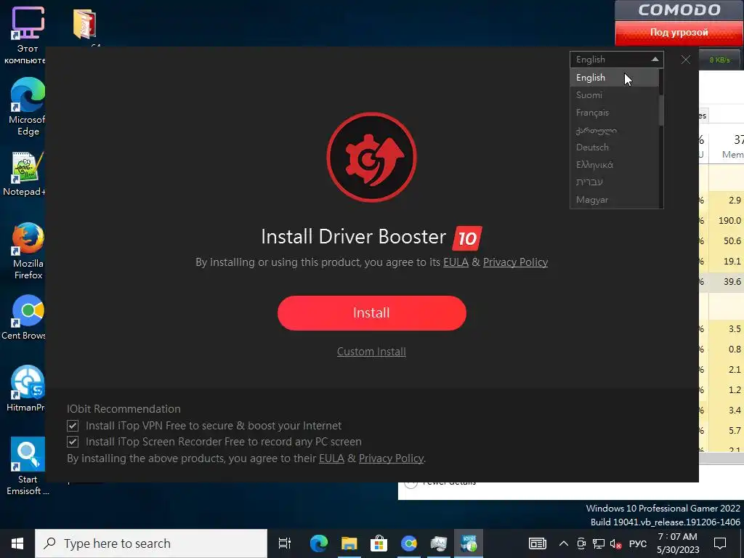Open the Privacy Policy link under IObit Recommendation

coord(391,458)
